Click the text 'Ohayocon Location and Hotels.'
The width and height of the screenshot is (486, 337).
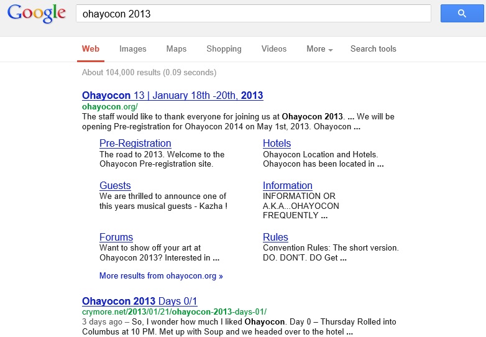[321, 154]
